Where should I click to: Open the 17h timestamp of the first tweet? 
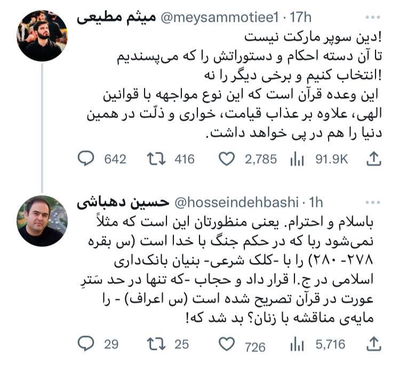pos(300,18)
